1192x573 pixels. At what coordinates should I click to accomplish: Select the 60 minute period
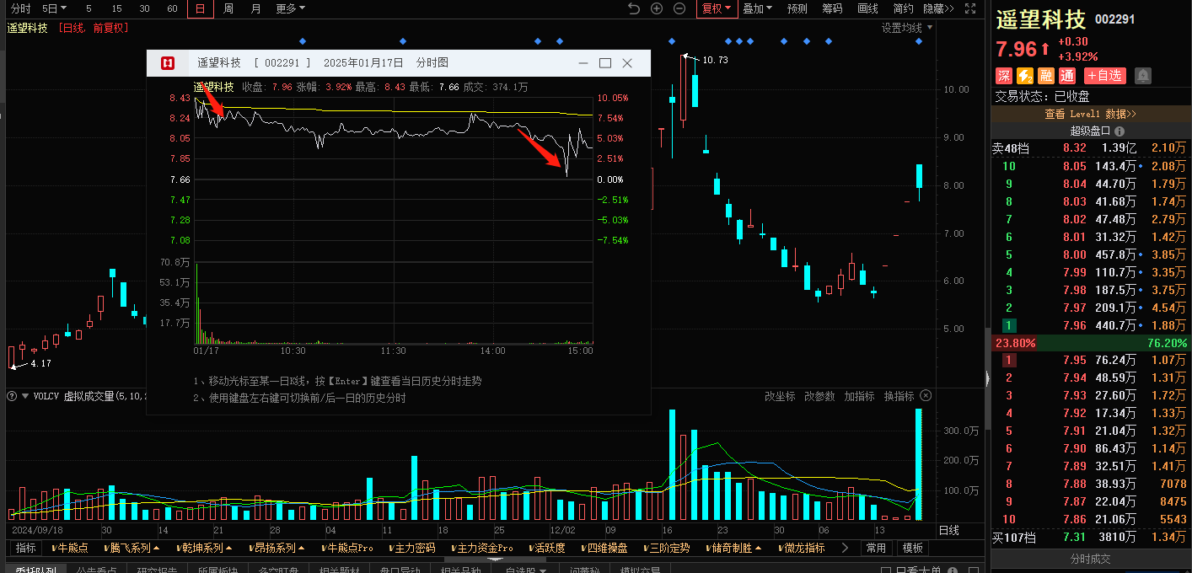(172, 8)
